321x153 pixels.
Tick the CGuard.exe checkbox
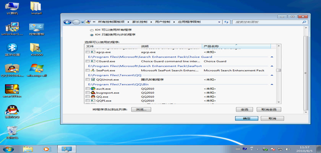click(88, 61)
